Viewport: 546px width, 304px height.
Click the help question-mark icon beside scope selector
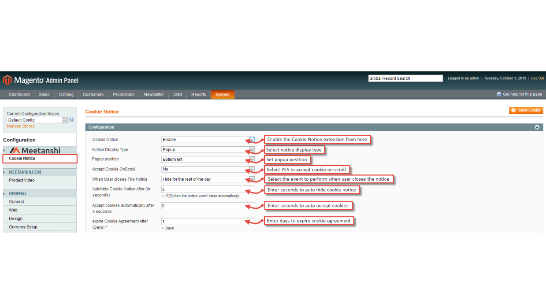click(72, 120)
